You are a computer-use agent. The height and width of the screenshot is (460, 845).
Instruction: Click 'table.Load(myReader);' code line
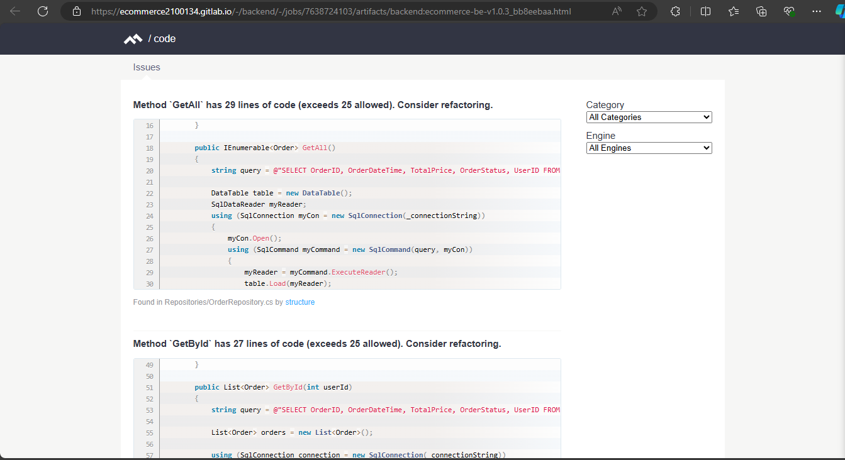coord(288,283)
